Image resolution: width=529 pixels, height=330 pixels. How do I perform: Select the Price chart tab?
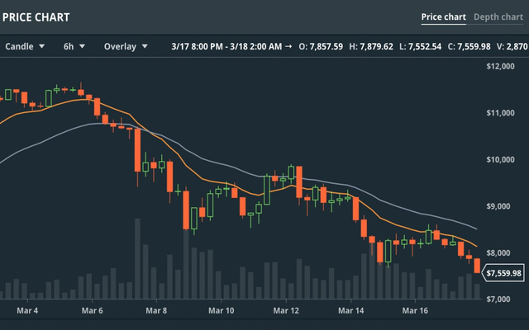pos(444,17)
